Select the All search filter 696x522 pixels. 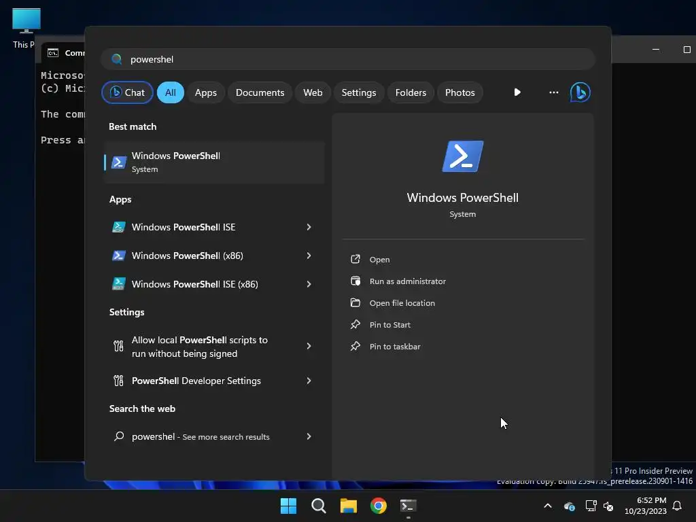[171, 92]
